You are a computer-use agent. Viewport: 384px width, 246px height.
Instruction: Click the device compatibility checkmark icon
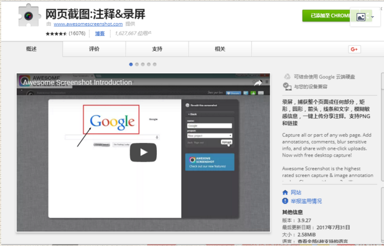point(287,86)
